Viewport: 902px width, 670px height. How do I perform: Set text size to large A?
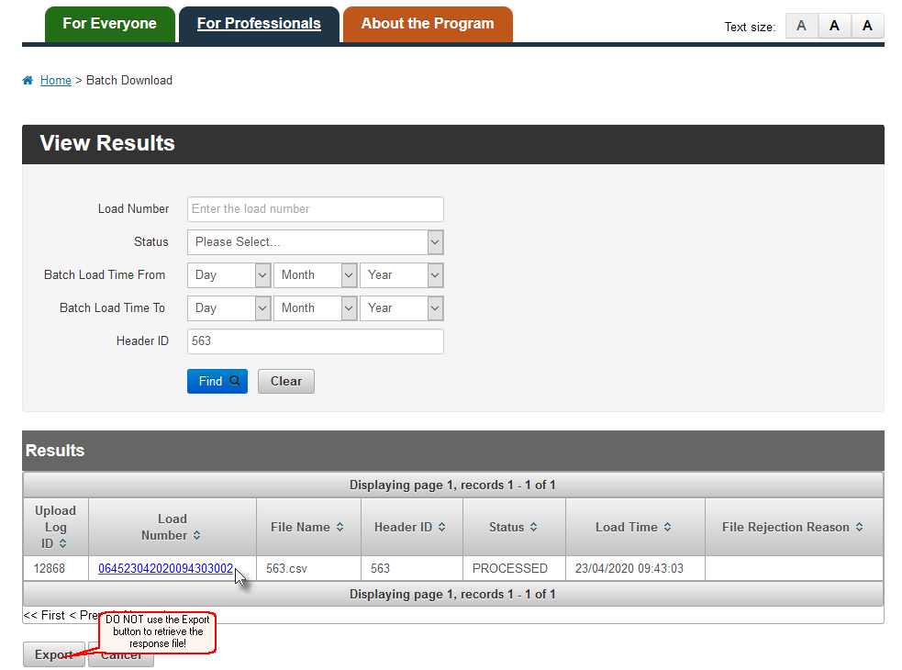tap(867, 26)
